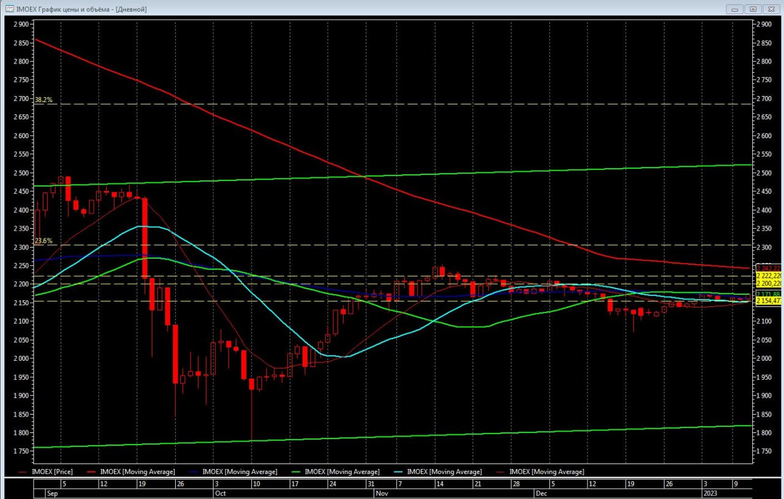784x499 pixels.
Task: Close the IMOEX chart window
Action: click(x=771, y=9)
